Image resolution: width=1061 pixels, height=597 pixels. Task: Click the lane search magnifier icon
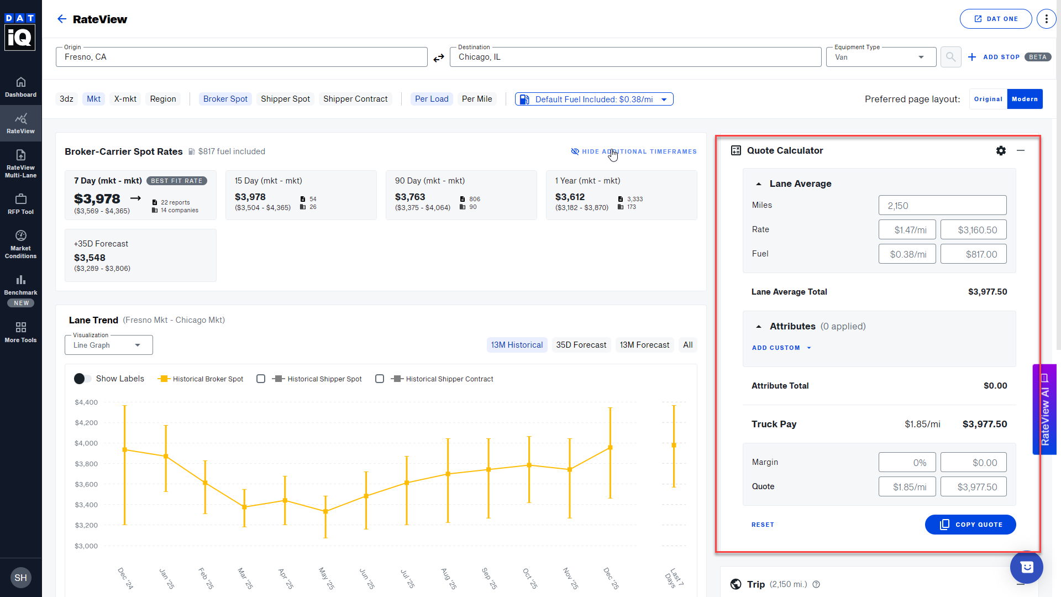click(x=950, y=57)
